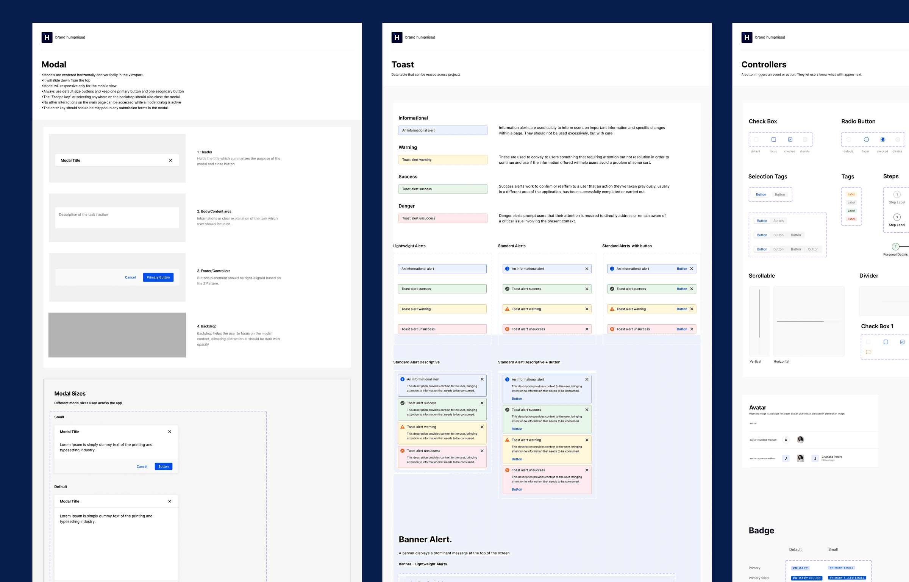Viewport: 909px width, 582px height.
Task: Select the third Button tag in the three-tag row
Action: 796,235
